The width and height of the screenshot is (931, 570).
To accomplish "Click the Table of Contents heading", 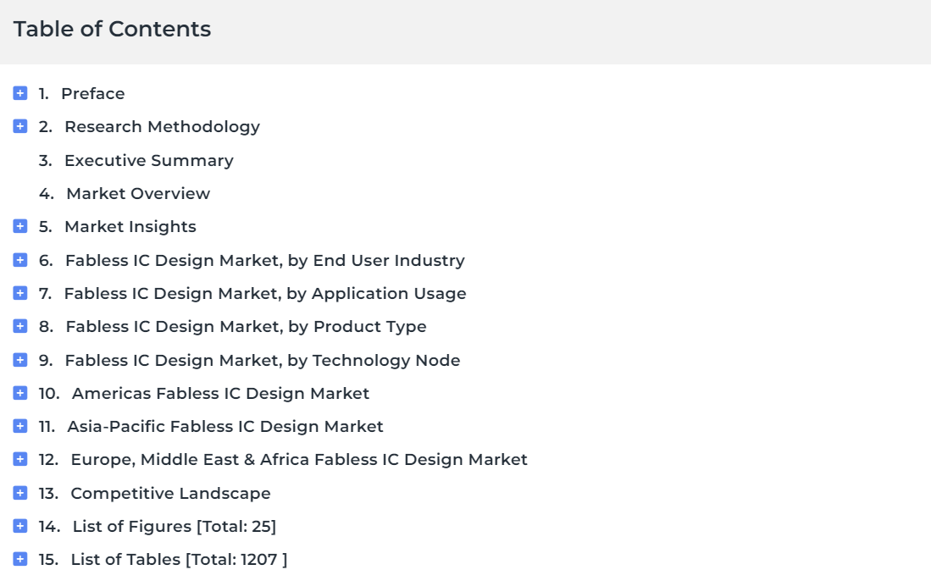I will 113,30.
